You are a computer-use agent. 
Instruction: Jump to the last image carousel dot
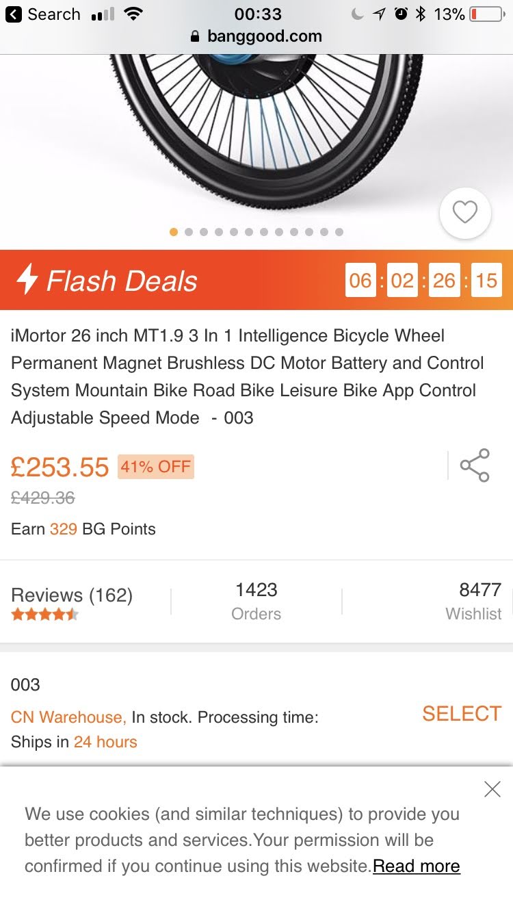point(339,232)
